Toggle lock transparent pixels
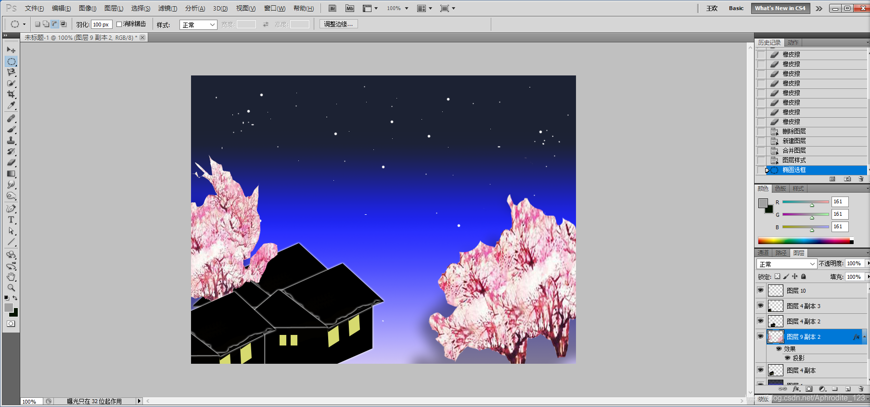 pyautogui.click(x=777, y=276)
